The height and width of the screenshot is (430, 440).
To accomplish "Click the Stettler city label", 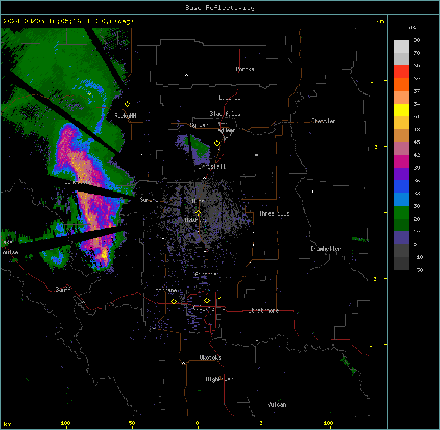I will [324, 121].
